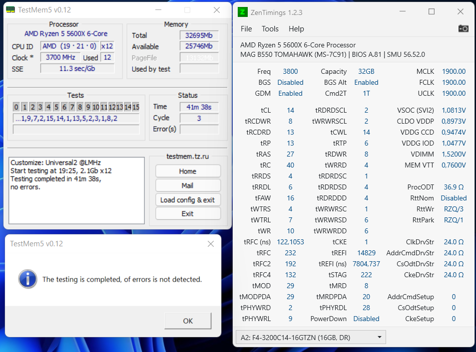This screenshot has height=352, width=476.
Task: Close the testing completed dialog
Action: point(211,244)
